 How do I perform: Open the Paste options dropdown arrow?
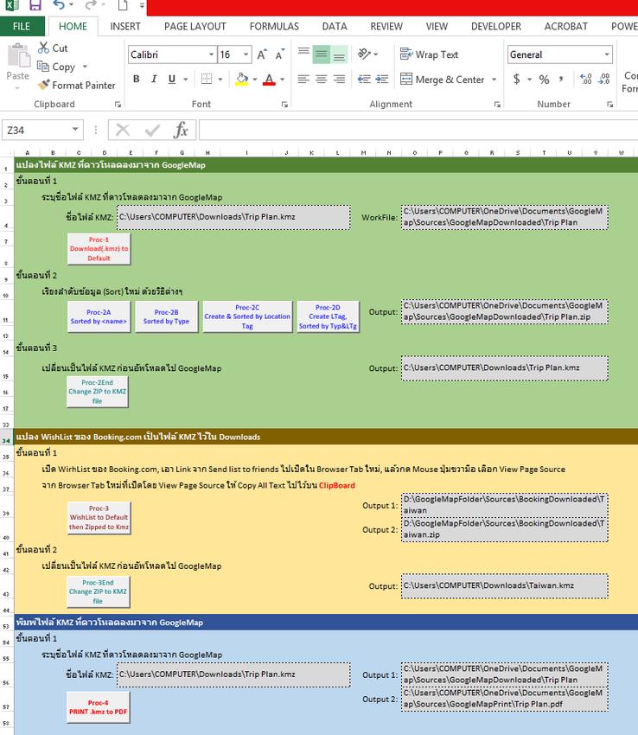tap(17, 87)
